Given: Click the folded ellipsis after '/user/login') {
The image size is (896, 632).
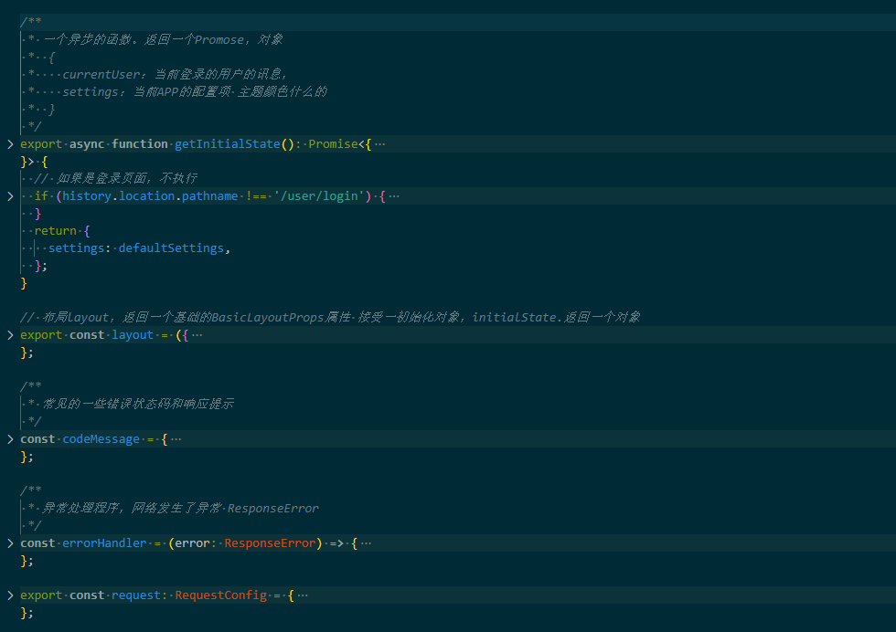Looking at the screenshot, I should (394, 195).
